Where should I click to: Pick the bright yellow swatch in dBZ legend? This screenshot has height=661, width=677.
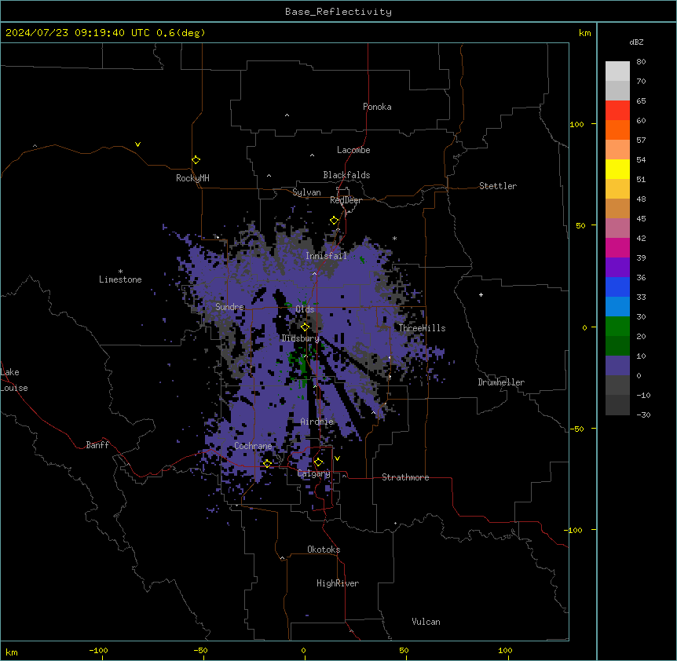pos(617,169)
